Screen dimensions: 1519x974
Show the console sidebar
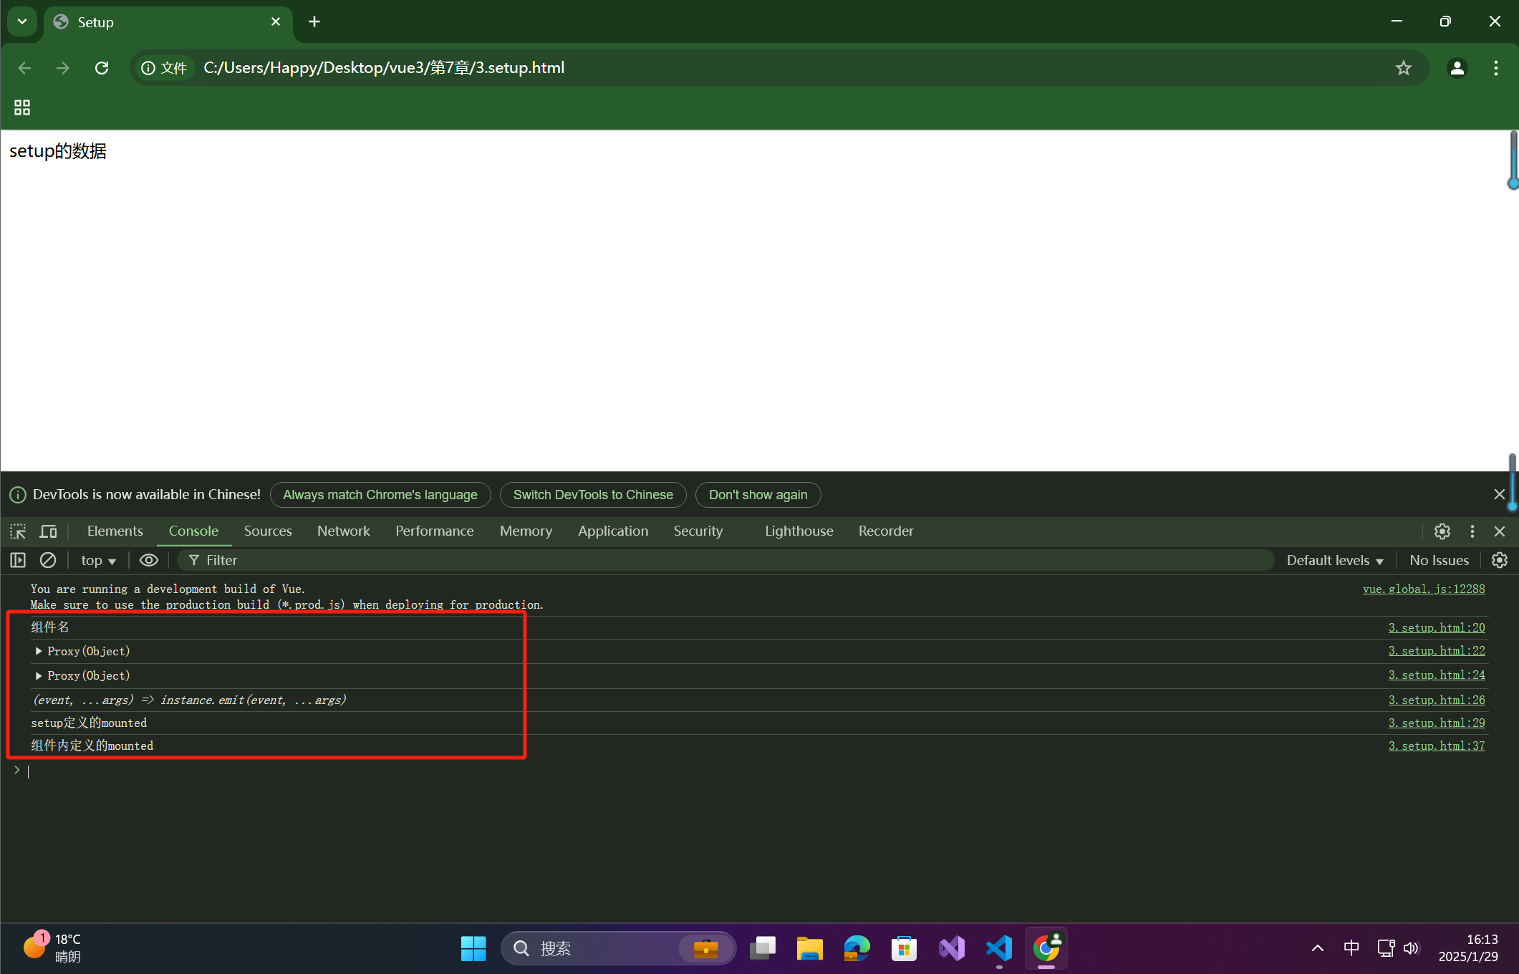pos(18,561)
